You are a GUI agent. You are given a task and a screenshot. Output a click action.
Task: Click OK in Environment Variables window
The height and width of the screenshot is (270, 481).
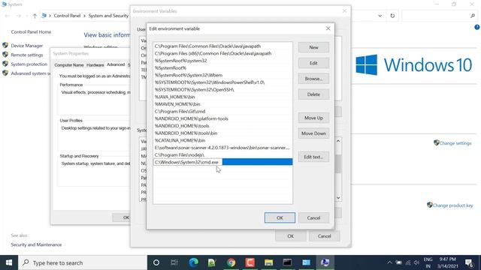click(x=291, y=236)
